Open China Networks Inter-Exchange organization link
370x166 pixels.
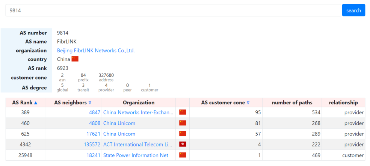(138, 112)
